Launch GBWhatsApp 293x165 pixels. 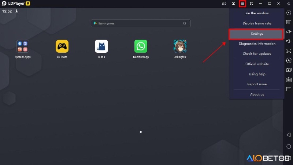coord(141,46)
